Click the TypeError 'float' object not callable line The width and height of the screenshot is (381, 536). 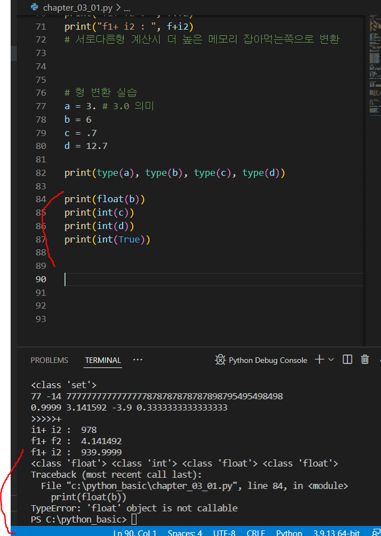(x=134, y=508)
